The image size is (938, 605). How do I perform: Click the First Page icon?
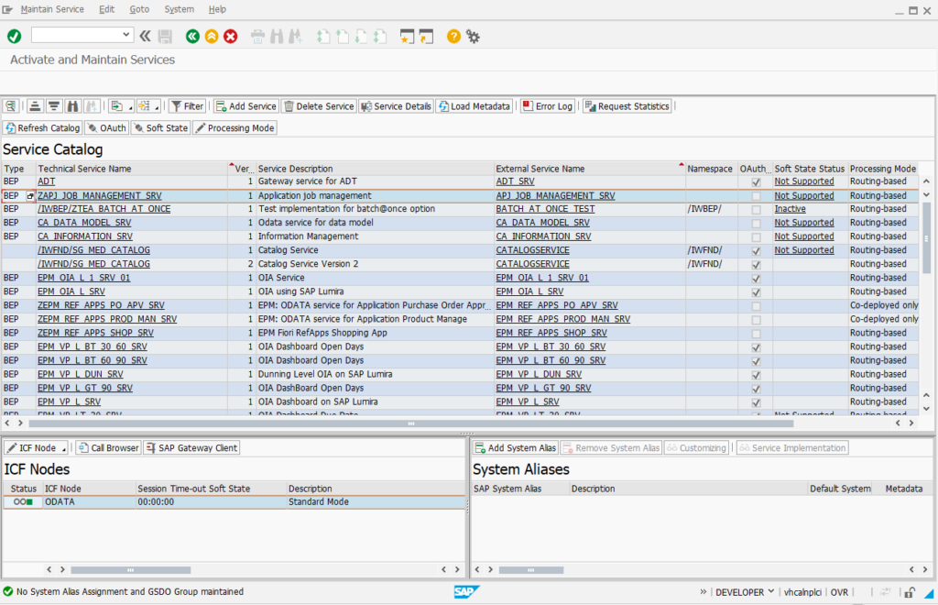(x=323, y=37)
